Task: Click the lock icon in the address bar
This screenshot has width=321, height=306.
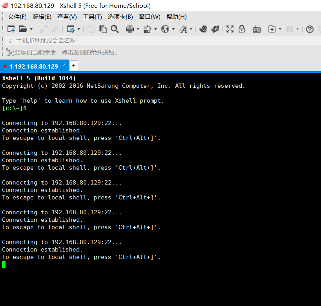Action: tap(11, 41)
